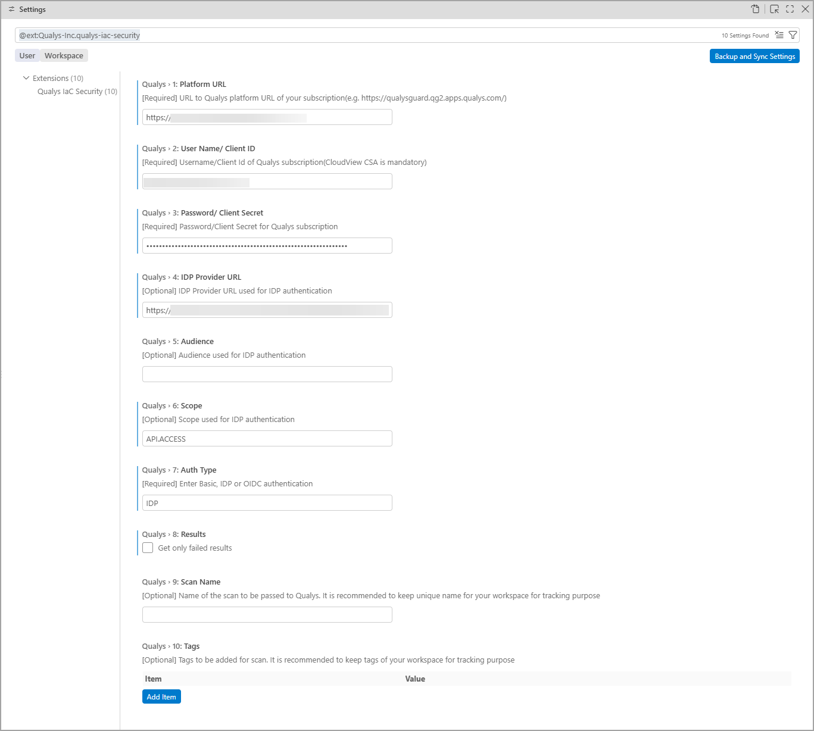Collapse the Extensions tree node
Viewport: 814px width, 731px height.
click(x=26, y=78)
